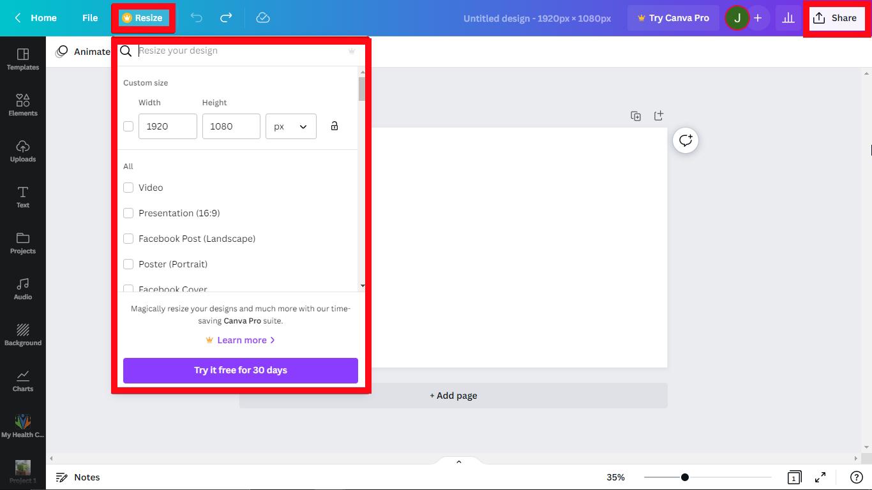This screenshot has width=872, height=490.
Task: Expand the px units dropdown
Action: pos(291,126)
